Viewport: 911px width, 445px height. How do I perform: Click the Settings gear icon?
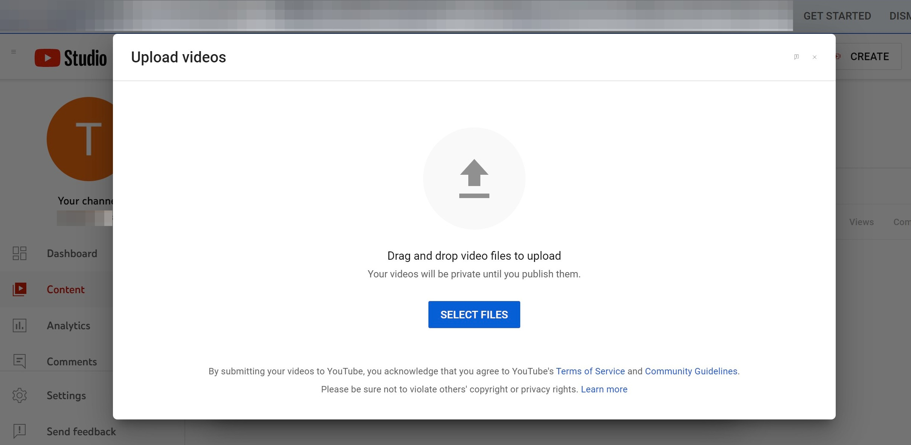pos(20,395)
